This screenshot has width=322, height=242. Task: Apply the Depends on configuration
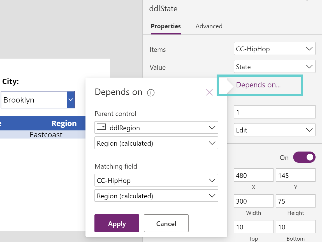pos(117,223)
